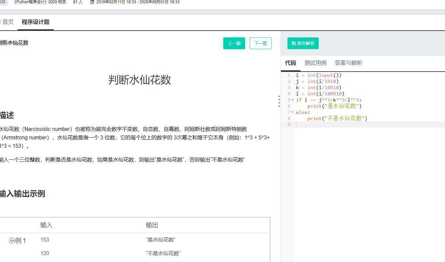
Task: Select the 程序设计题 tab
Action: [35, 22]
